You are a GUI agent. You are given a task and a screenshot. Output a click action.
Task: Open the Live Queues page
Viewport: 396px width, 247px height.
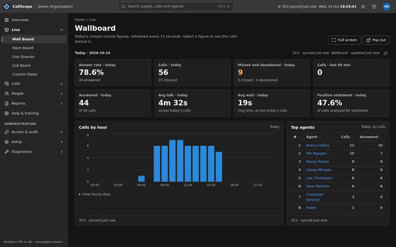[x=34, y=57]
